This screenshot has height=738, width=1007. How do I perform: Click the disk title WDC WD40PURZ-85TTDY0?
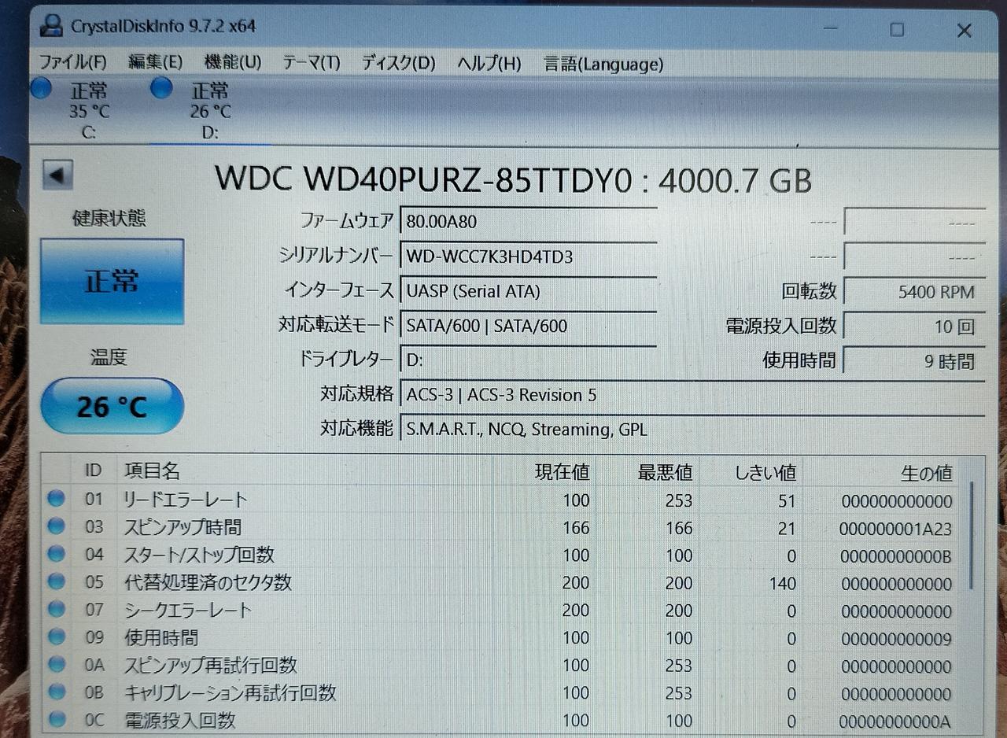point(424,181)
